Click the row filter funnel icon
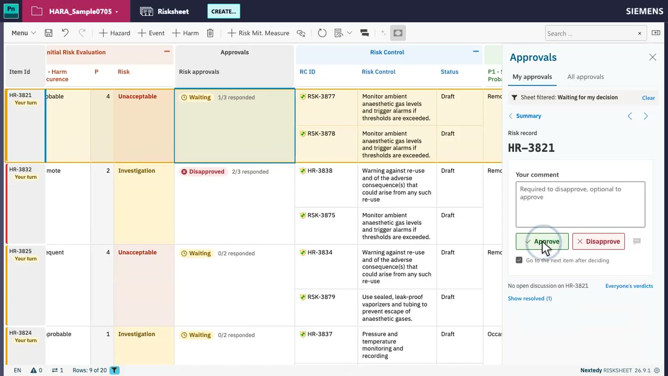668x376 pixels. 114,370
